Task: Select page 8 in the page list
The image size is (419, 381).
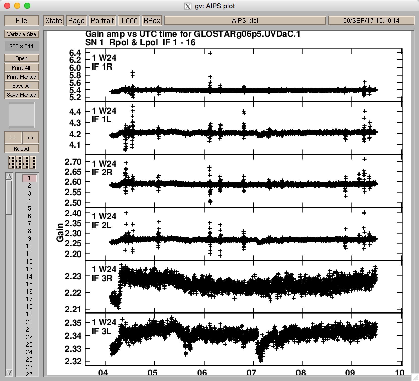Action: point(29,231)
